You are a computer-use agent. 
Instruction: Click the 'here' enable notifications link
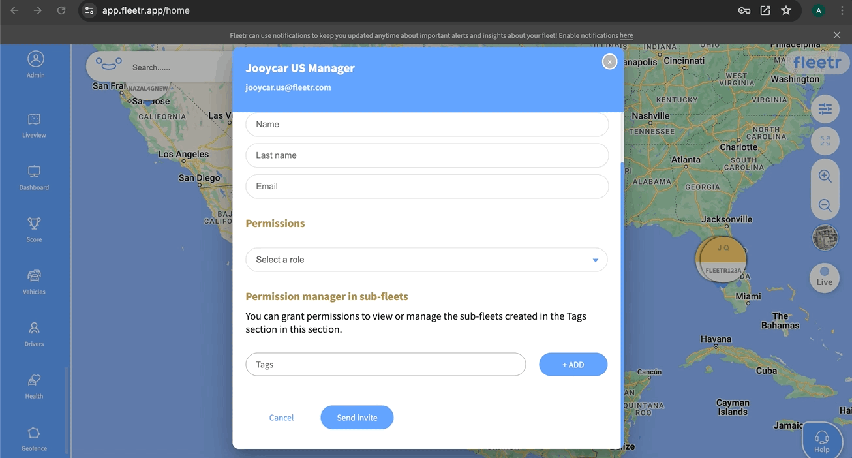(x=626, y=35)
